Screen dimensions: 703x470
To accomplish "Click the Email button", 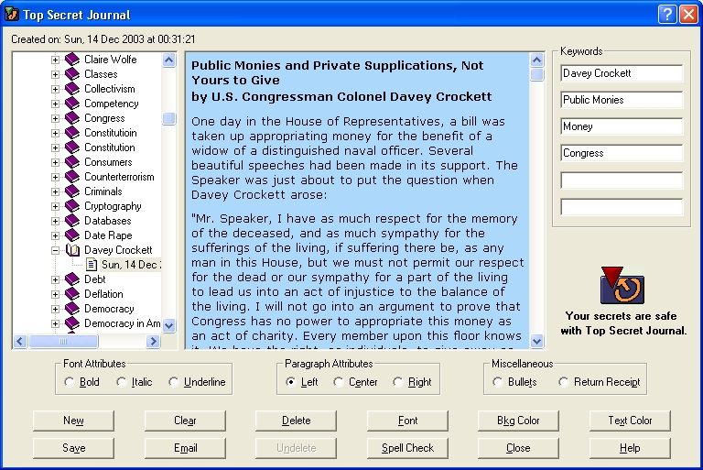I will [185, 448].
